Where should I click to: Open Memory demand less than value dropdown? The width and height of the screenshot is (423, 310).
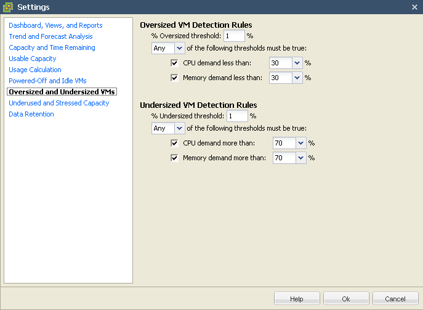297,78
